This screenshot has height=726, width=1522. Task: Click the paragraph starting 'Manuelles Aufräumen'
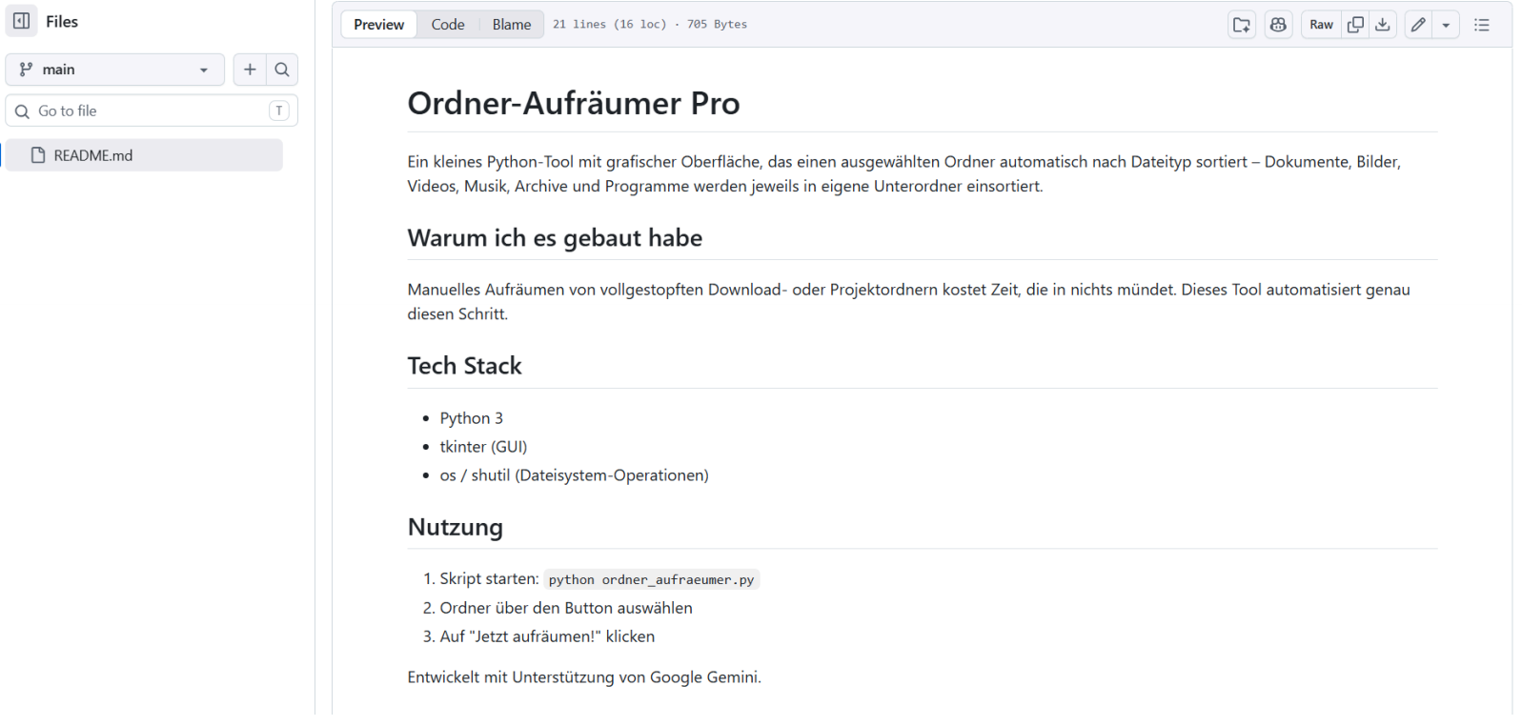point(909,302)
